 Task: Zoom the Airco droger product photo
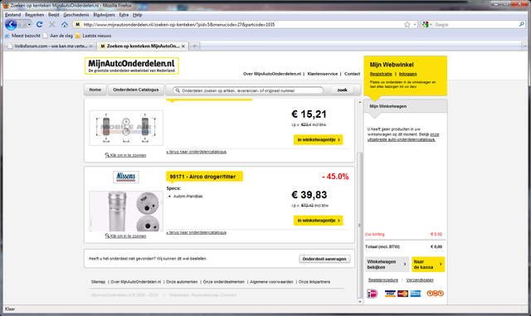click(x=126, y=211)
